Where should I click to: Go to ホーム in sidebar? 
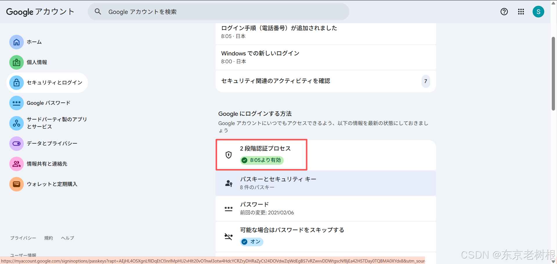tap(47, 42)
